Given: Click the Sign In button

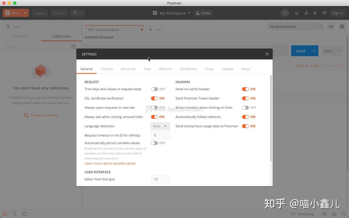Looking at the screenshot, I should coord(338,13).
